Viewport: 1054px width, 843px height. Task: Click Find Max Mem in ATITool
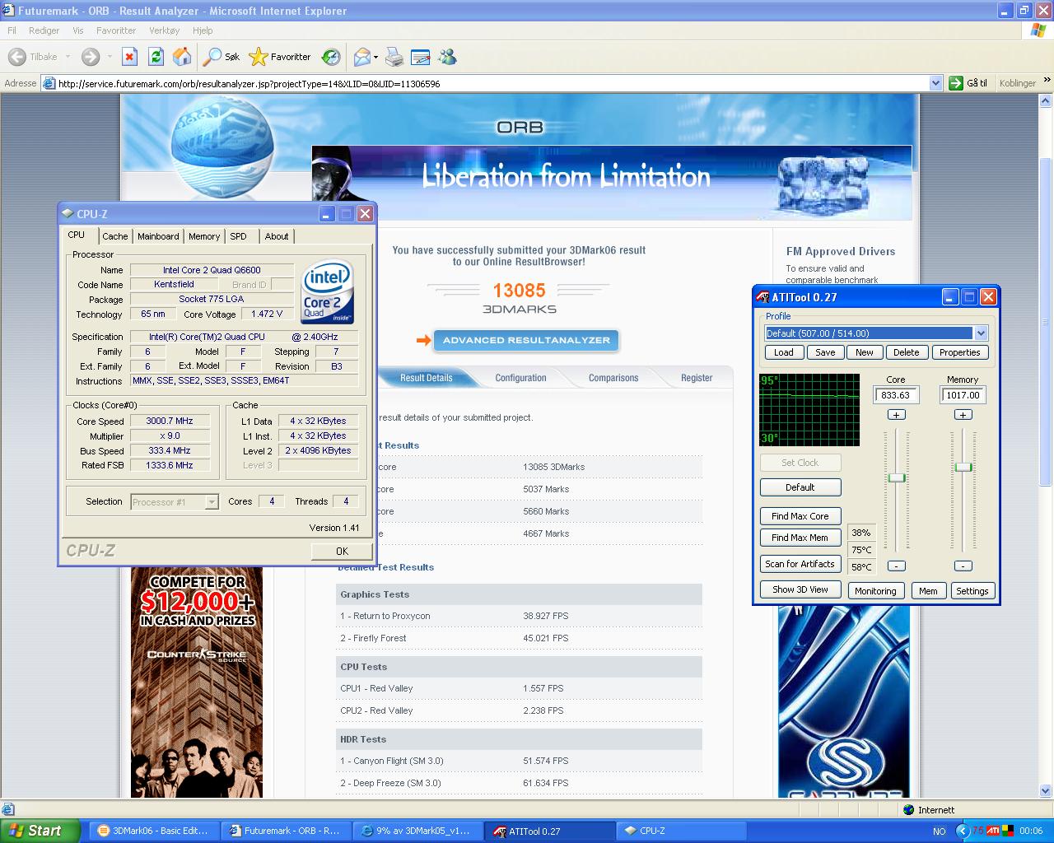point(800,538)
